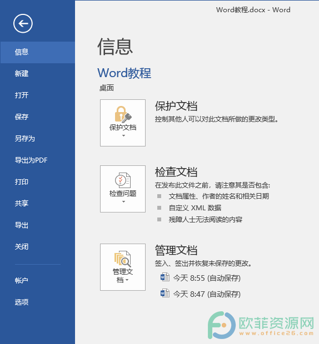Click the Check for Issues document icon
Viewport: 319px width, 344px height.
123,180
